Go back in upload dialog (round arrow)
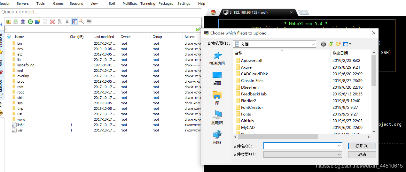 324,44
